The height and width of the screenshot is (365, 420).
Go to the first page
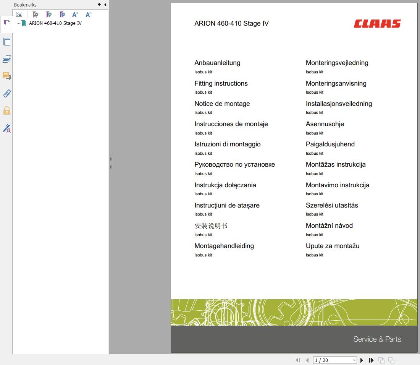coord(298,360)
